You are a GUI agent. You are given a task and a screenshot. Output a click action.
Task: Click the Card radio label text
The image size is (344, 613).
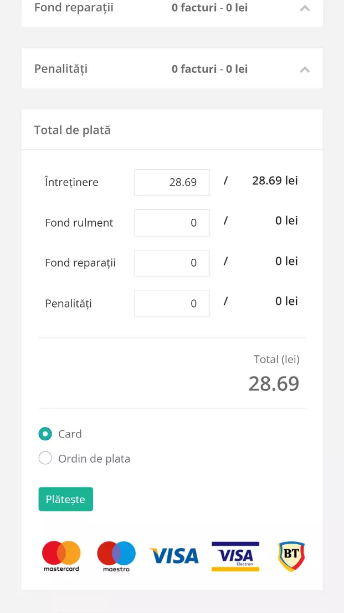coord(70,434)
